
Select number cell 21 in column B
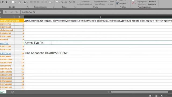click(x=19, y=87)
